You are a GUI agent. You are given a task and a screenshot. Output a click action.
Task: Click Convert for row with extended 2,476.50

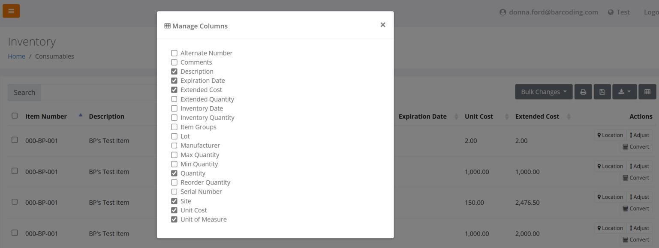pyautogui.click(x=636, y=209)
